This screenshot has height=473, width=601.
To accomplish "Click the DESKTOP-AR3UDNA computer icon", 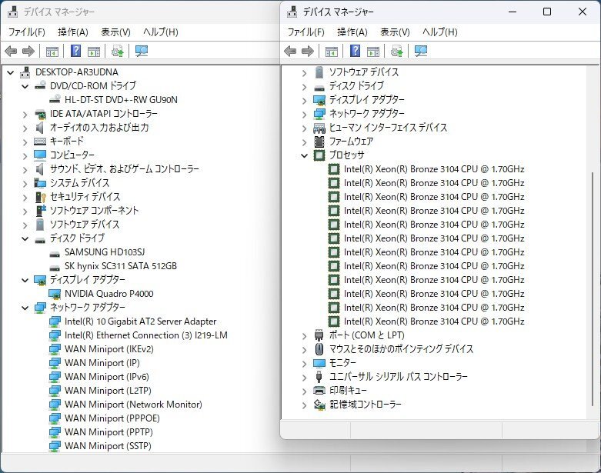I will tap(25, 72).
